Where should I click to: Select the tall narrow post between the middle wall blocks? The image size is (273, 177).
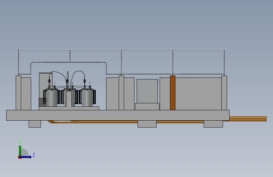121,93
